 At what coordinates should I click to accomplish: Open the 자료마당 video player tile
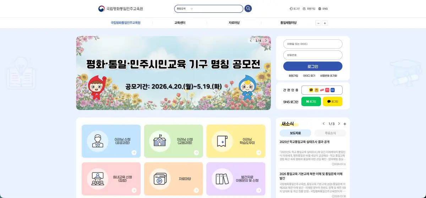point(174,179)
